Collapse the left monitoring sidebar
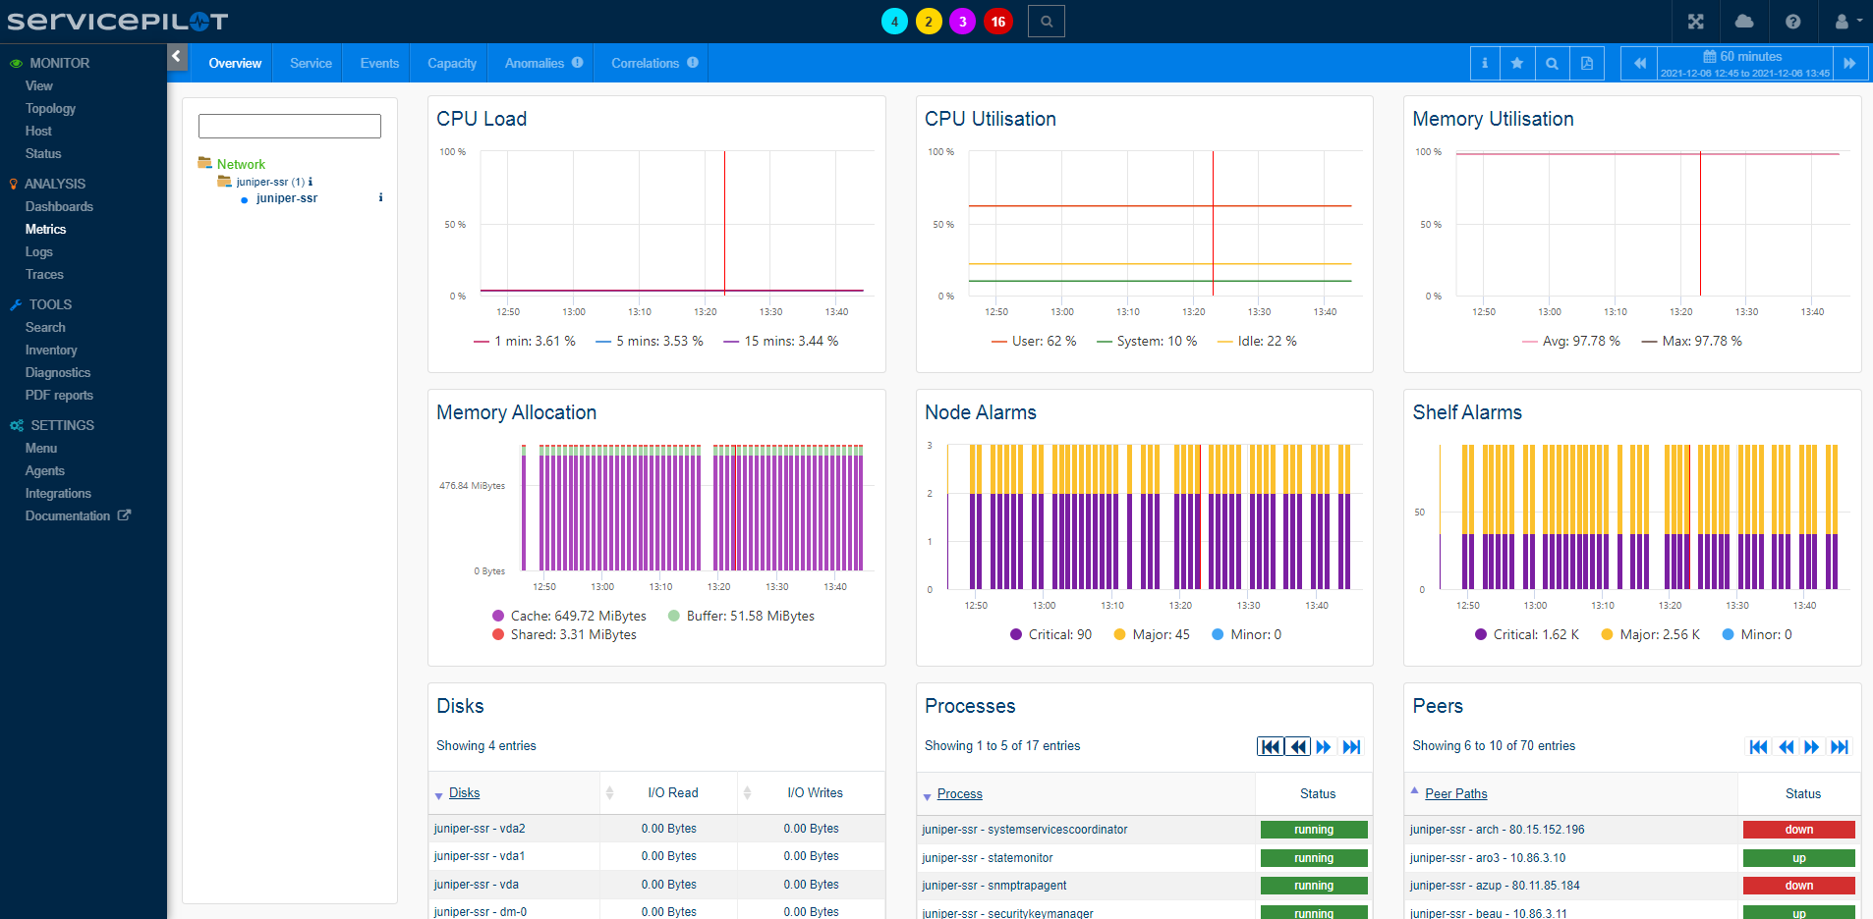 177,57
